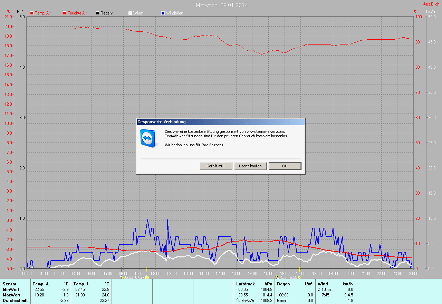Click the black Regen legend square

click(97, 13)
